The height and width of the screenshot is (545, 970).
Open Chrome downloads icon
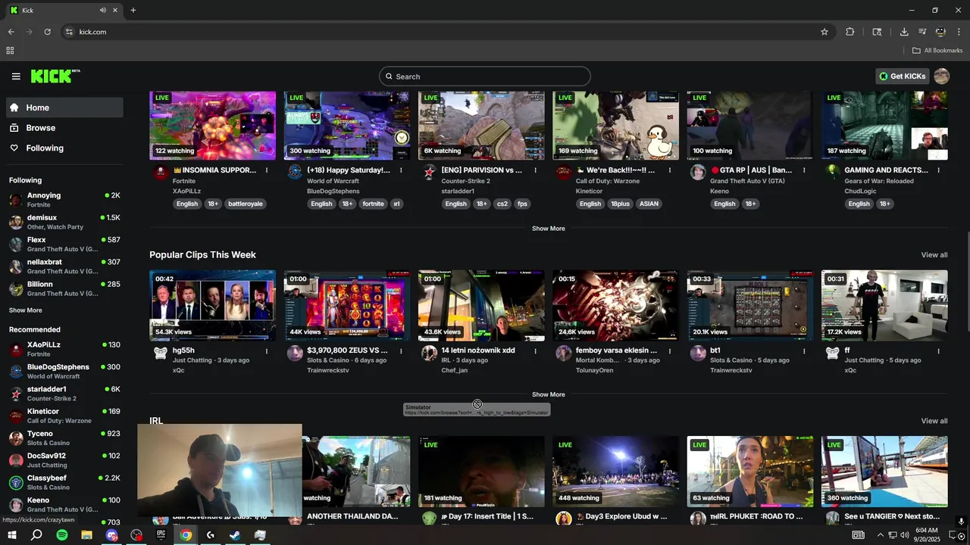click(x=904, y=32)
